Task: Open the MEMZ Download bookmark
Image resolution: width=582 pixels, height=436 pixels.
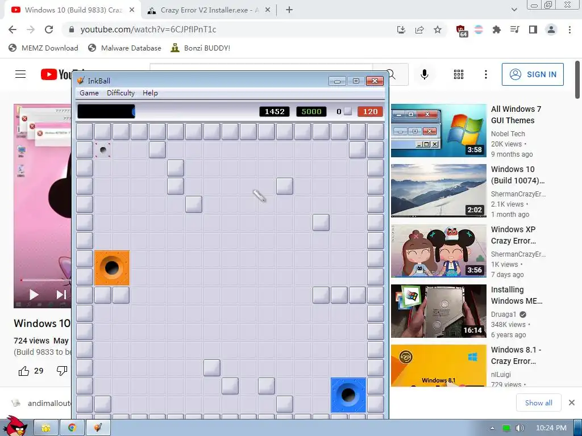Action: (x=43, y=48)
